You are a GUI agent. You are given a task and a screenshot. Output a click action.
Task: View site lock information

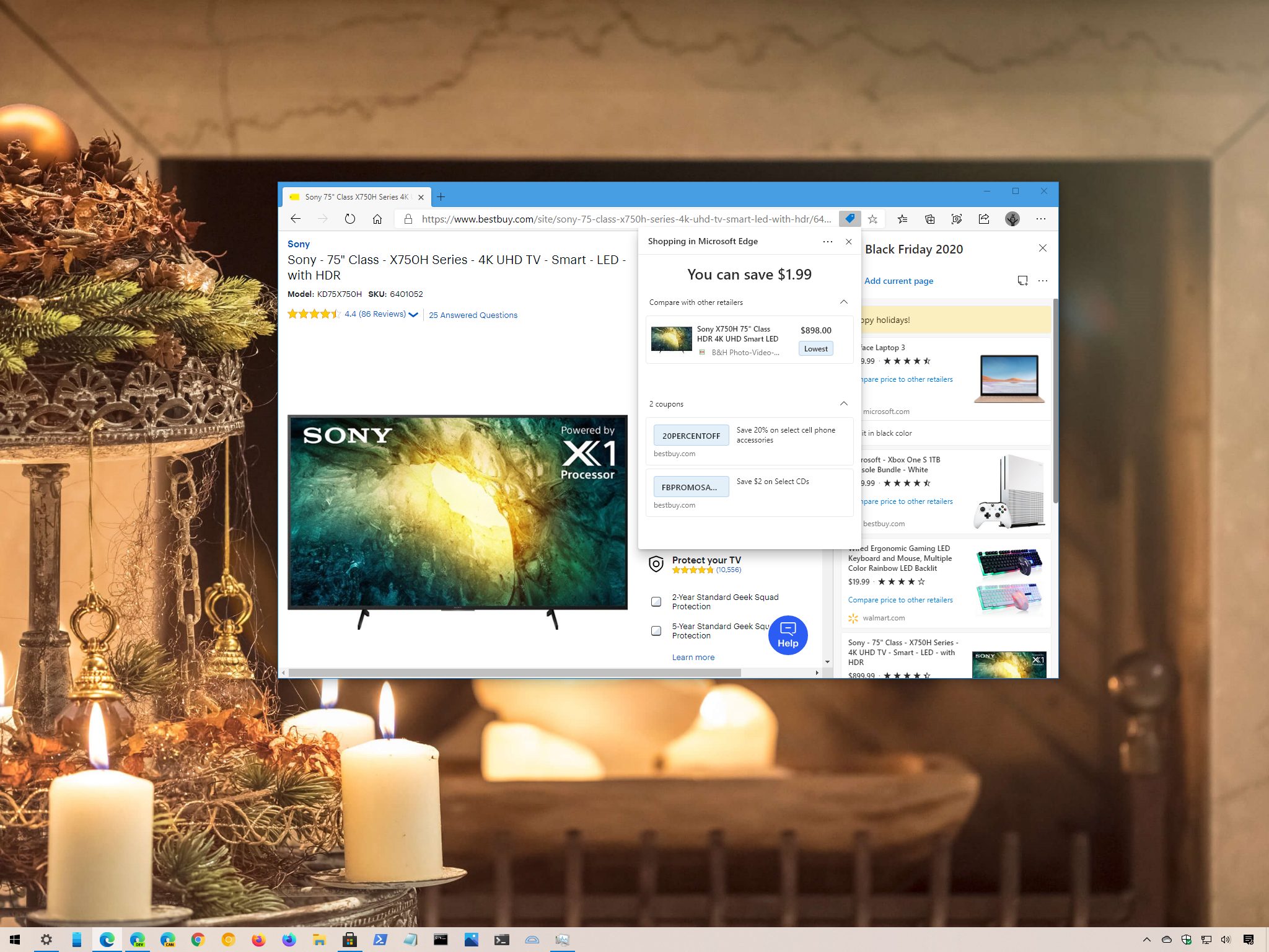[x=408, y=219]
